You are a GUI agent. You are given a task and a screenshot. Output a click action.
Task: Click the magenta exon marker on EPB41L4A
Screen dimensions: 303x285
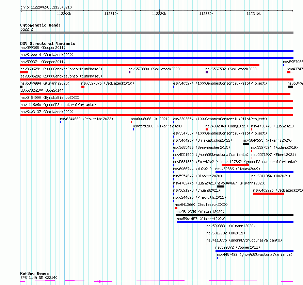[100, 282]
